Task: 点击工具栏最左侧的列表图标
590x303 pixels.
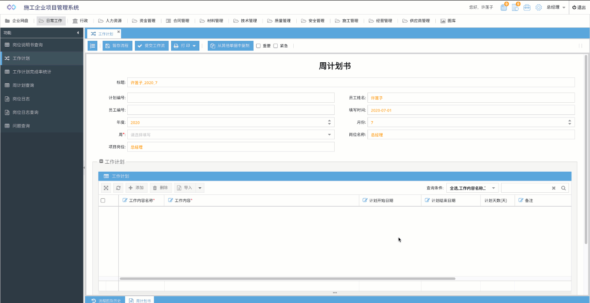Action: tap(92, 46)
